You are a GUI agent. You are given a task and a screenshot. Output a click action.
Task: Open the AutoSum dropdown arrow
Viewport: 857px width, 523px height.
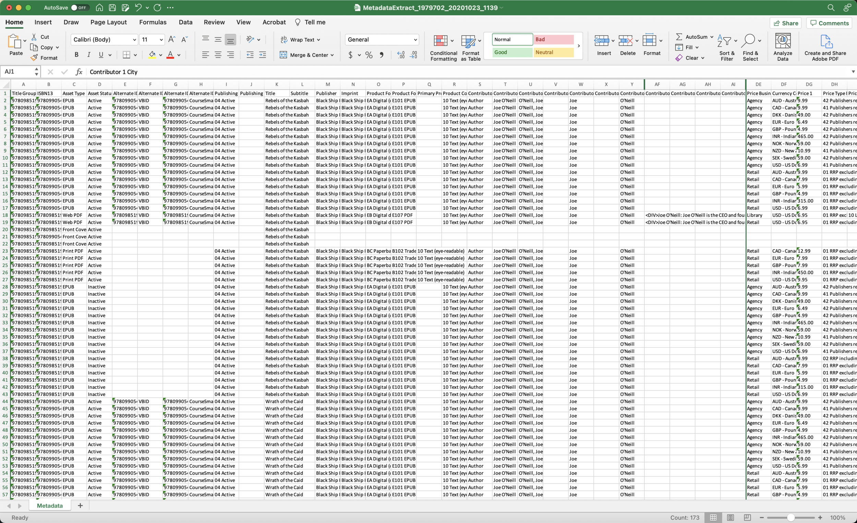click(712, 37)
